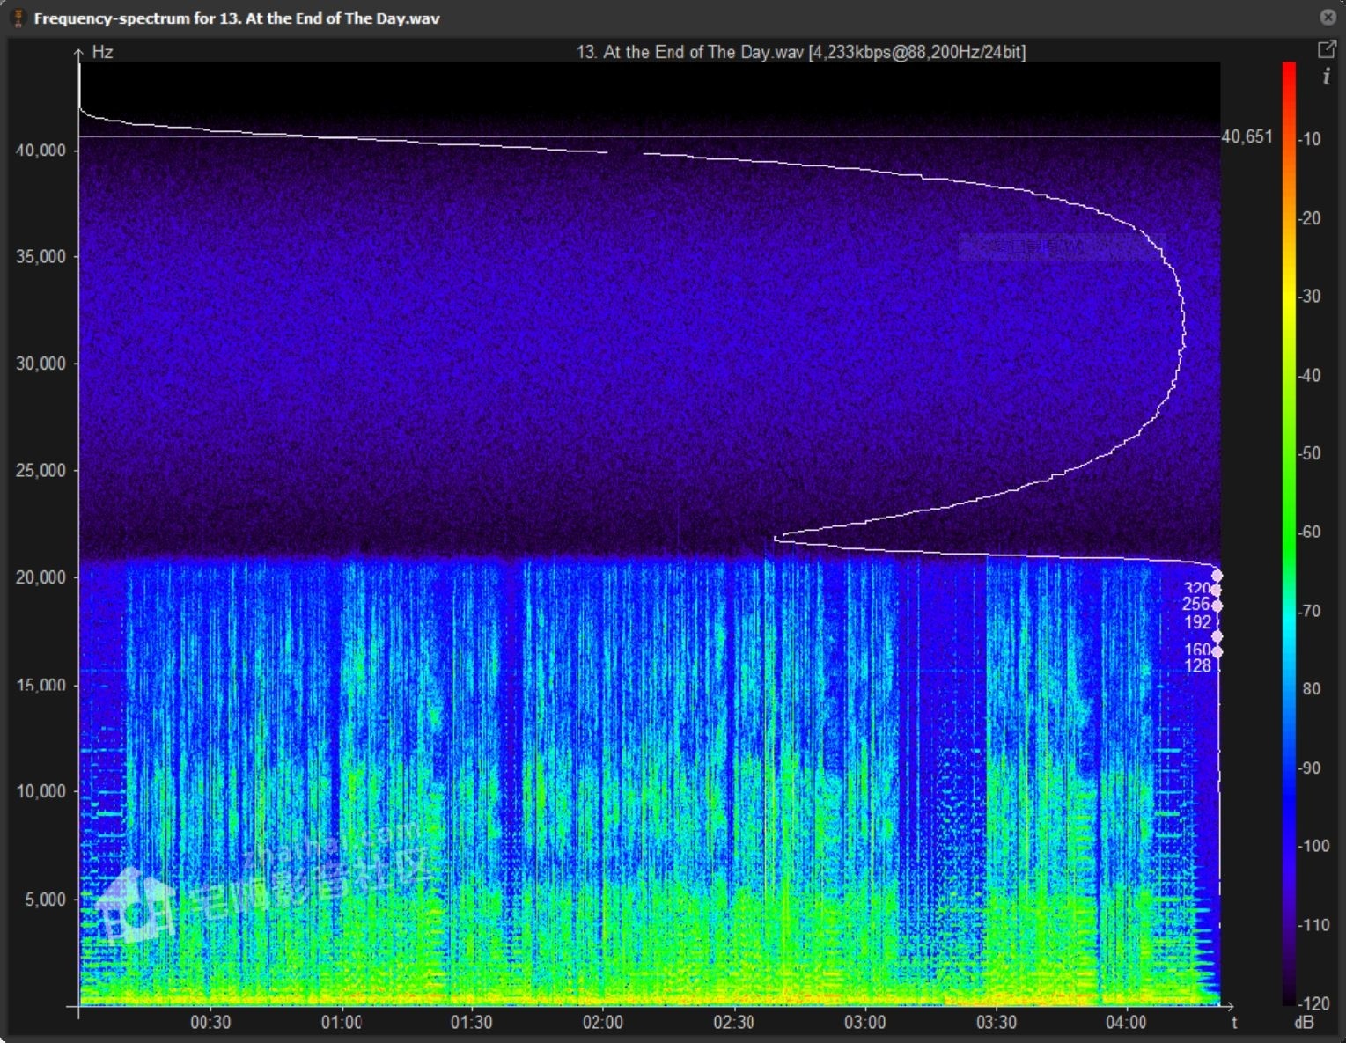Image resolution: width=1346 pixels, height=1043 pixels.
Task: Click the 15,000 Hz axis label
Action: (x=41, y=685)
